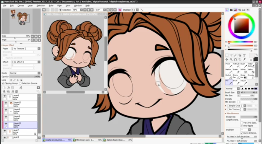Switch to Mini Bean sept. document tab
Image resolution: width=262 pixels, height=144 pixels.
coord(87,140)
